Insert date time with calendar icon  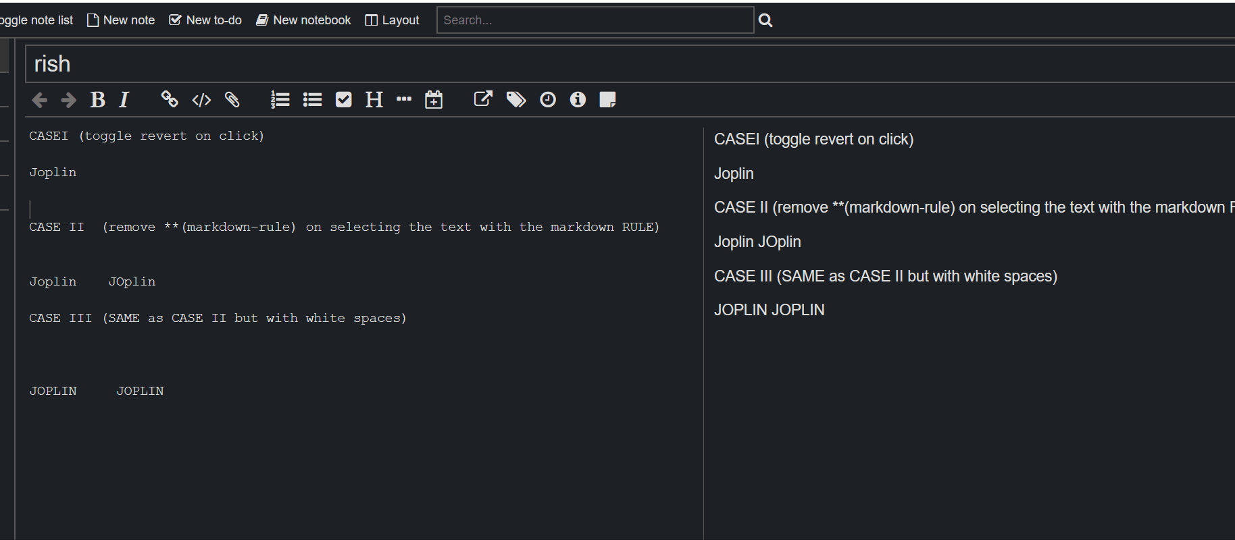434,100
